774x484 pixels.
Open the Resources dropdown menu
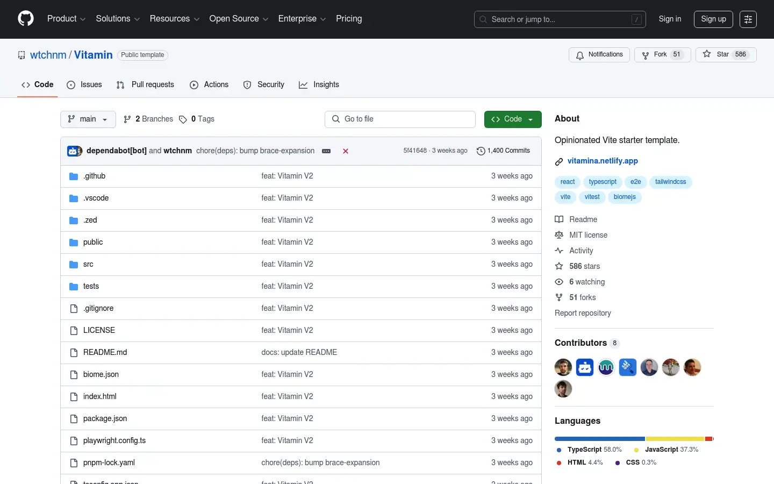175,19
